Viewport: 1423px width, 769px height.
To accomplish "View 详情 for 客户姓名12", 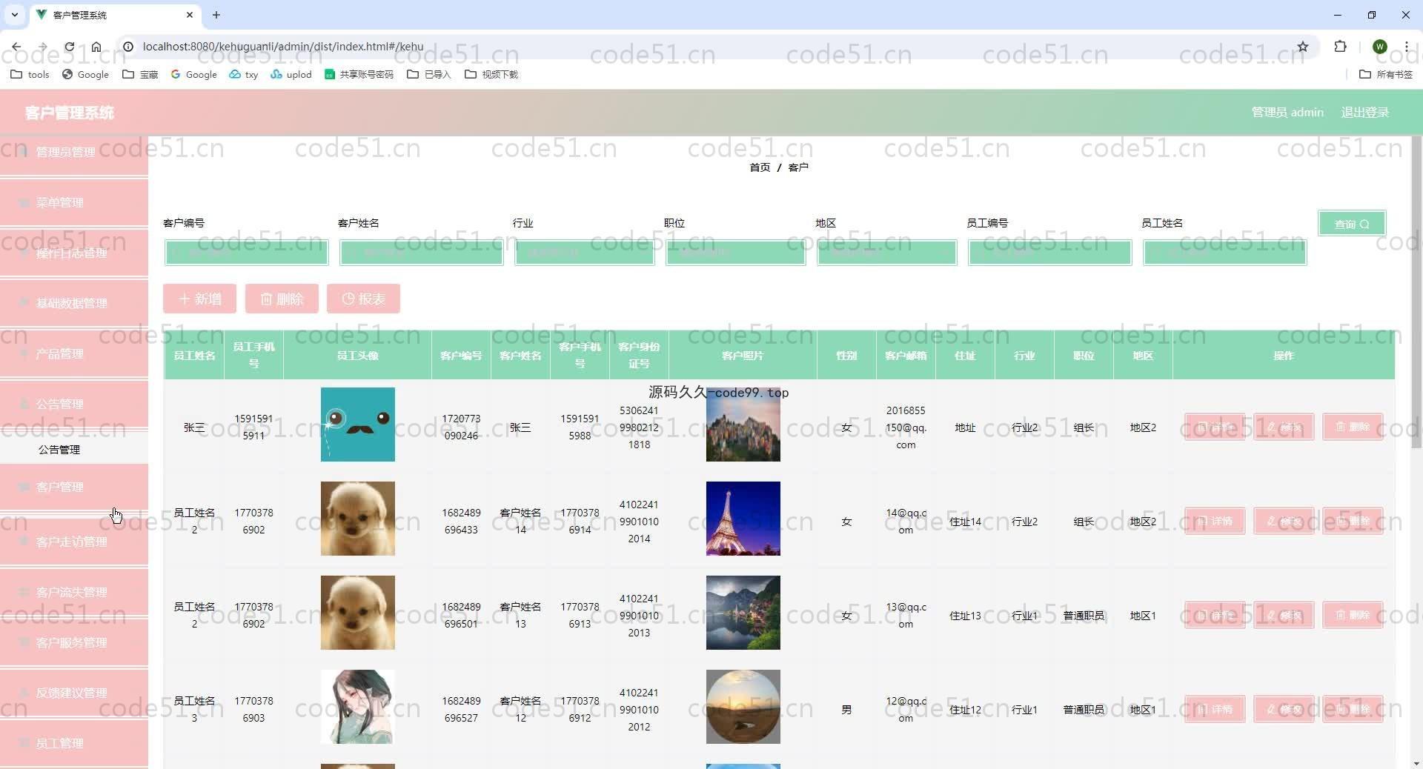I will (1215, 709).
